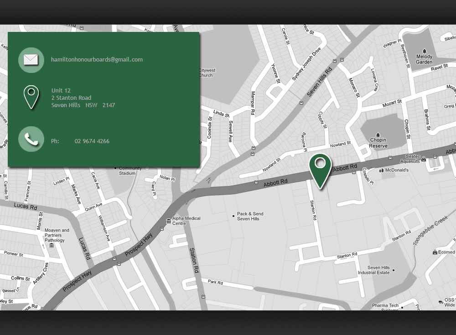
Task: Click the 'Collins St' street label
Action: click(21, 278)
